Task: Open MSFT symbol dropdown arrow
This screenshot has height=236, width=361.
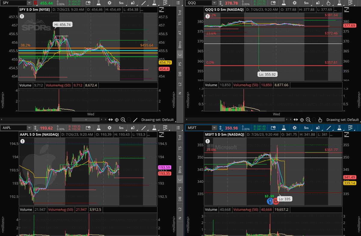Action: tap(214, 128)
